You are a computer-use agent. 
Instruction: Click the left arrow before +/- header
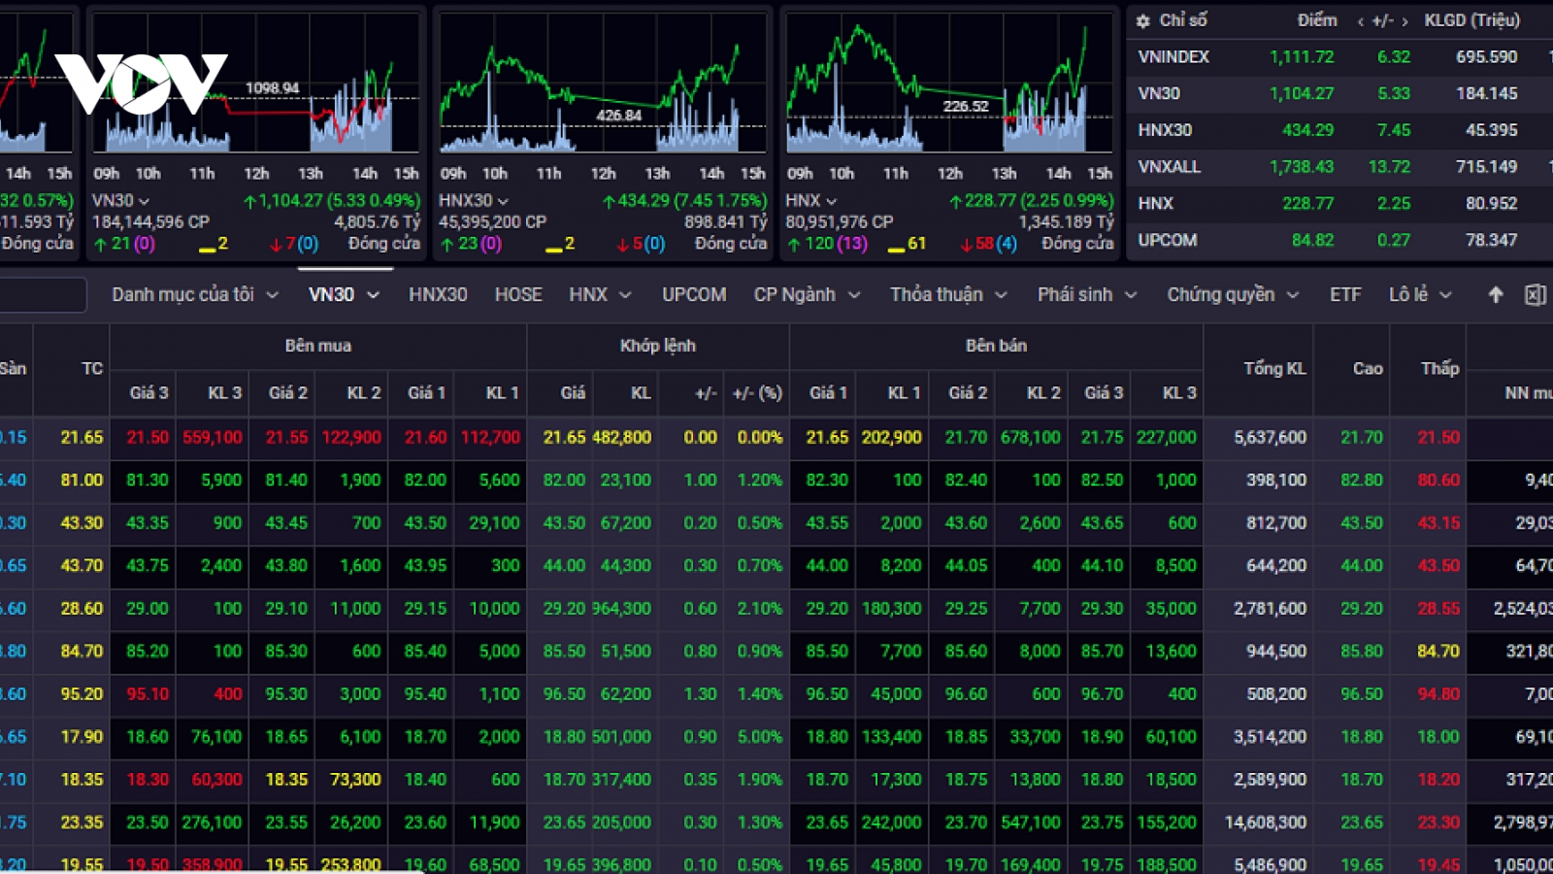point(1361,21)
